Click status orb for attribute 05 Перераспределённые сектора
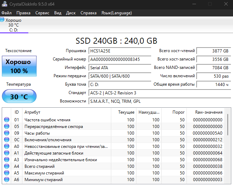 [x=7, y=126]
